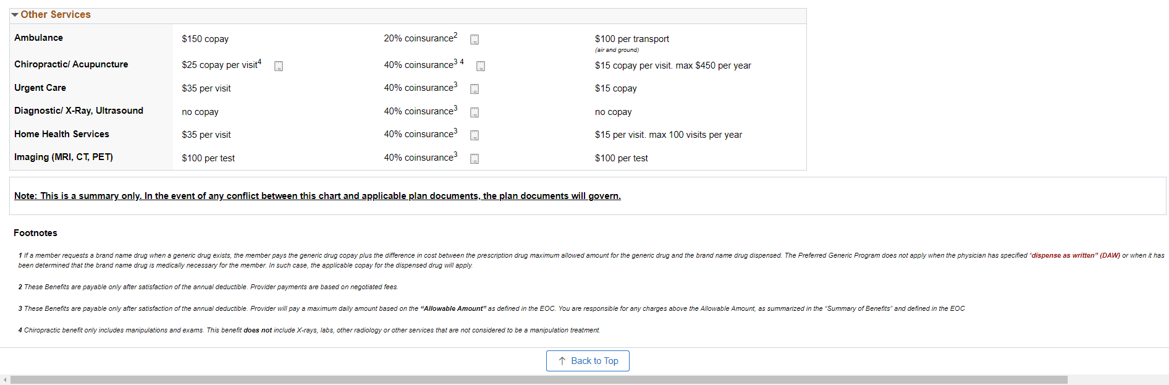The image size is (1169, 385).
Task: Click the info icon for Diagnostic/X-Ray coinsurance
Action: pos(474,112)
